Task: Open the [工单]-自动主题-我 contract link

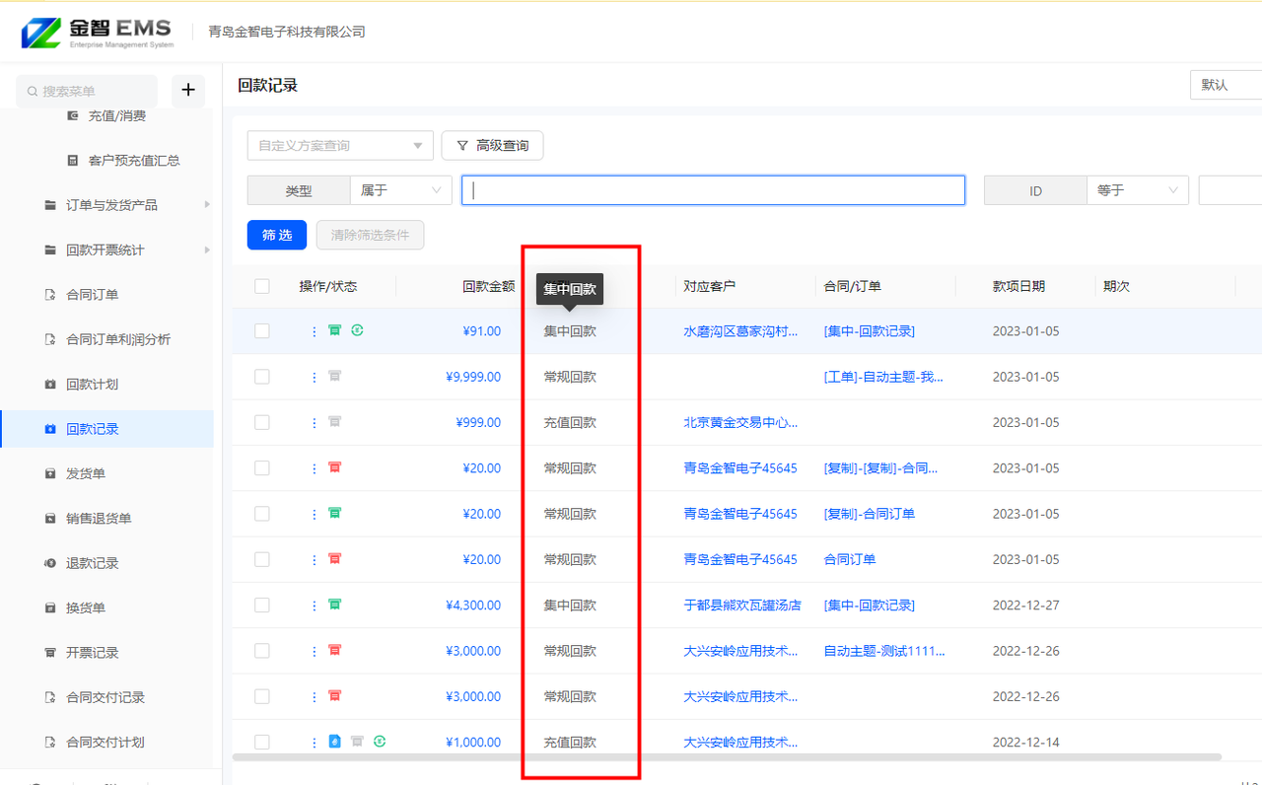Action: click(883, 377)
